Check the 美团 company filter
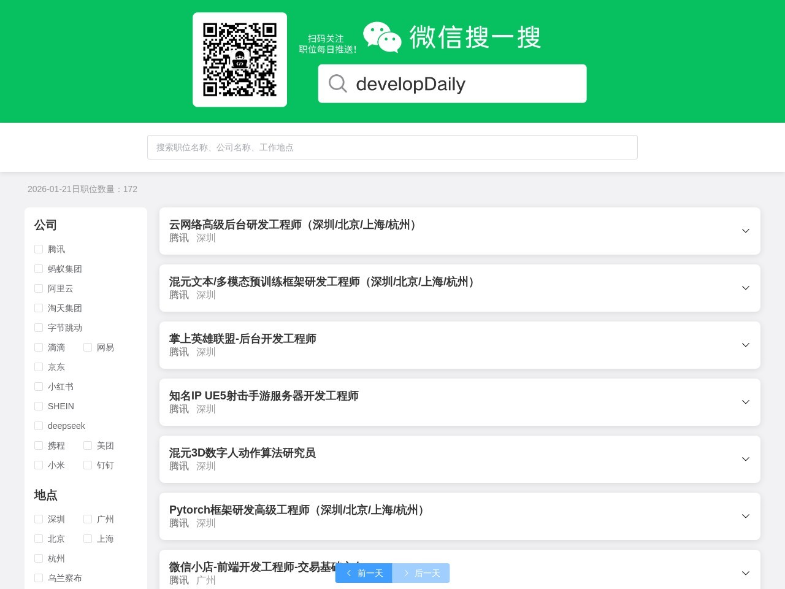The image size is (785, 589). coord(88,445)
